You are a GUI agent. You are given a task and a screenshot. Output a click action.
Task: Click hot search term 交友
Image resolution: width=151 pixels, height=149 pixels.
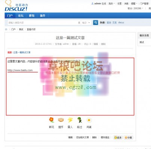tap(114, 22)
